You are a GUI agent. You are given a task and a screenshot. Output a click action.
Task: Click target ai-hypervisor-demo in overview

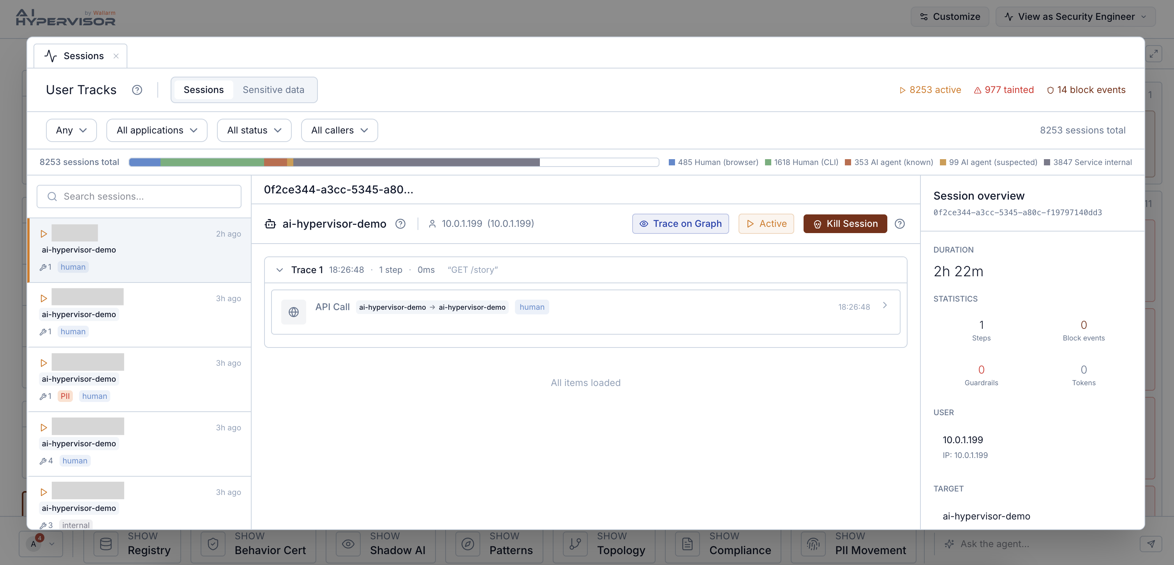click(986, 516)
